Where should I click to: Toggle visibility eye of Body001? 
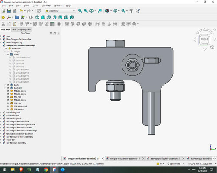pos(8,88)
